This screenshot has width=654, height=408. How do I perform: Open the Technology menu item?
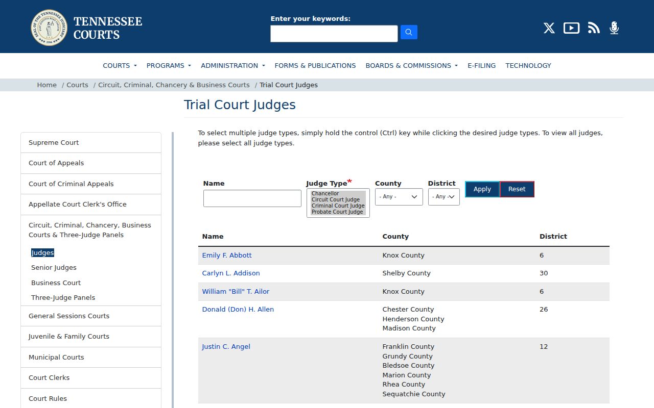tap(528, 65)
